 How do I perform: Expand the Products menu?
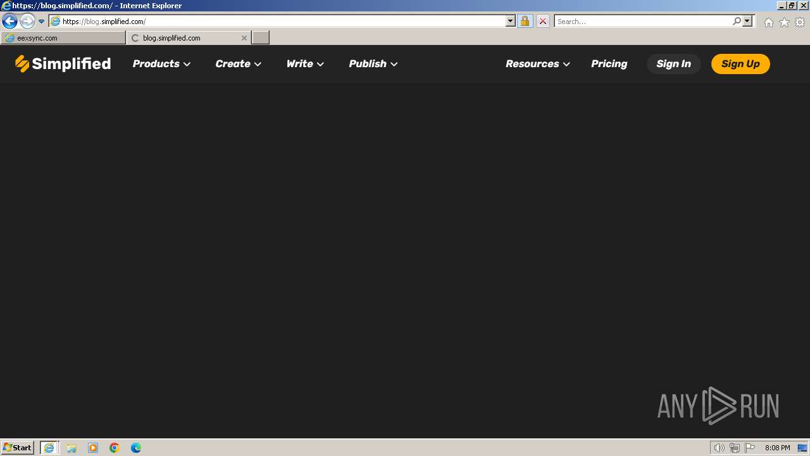(161, 63)
